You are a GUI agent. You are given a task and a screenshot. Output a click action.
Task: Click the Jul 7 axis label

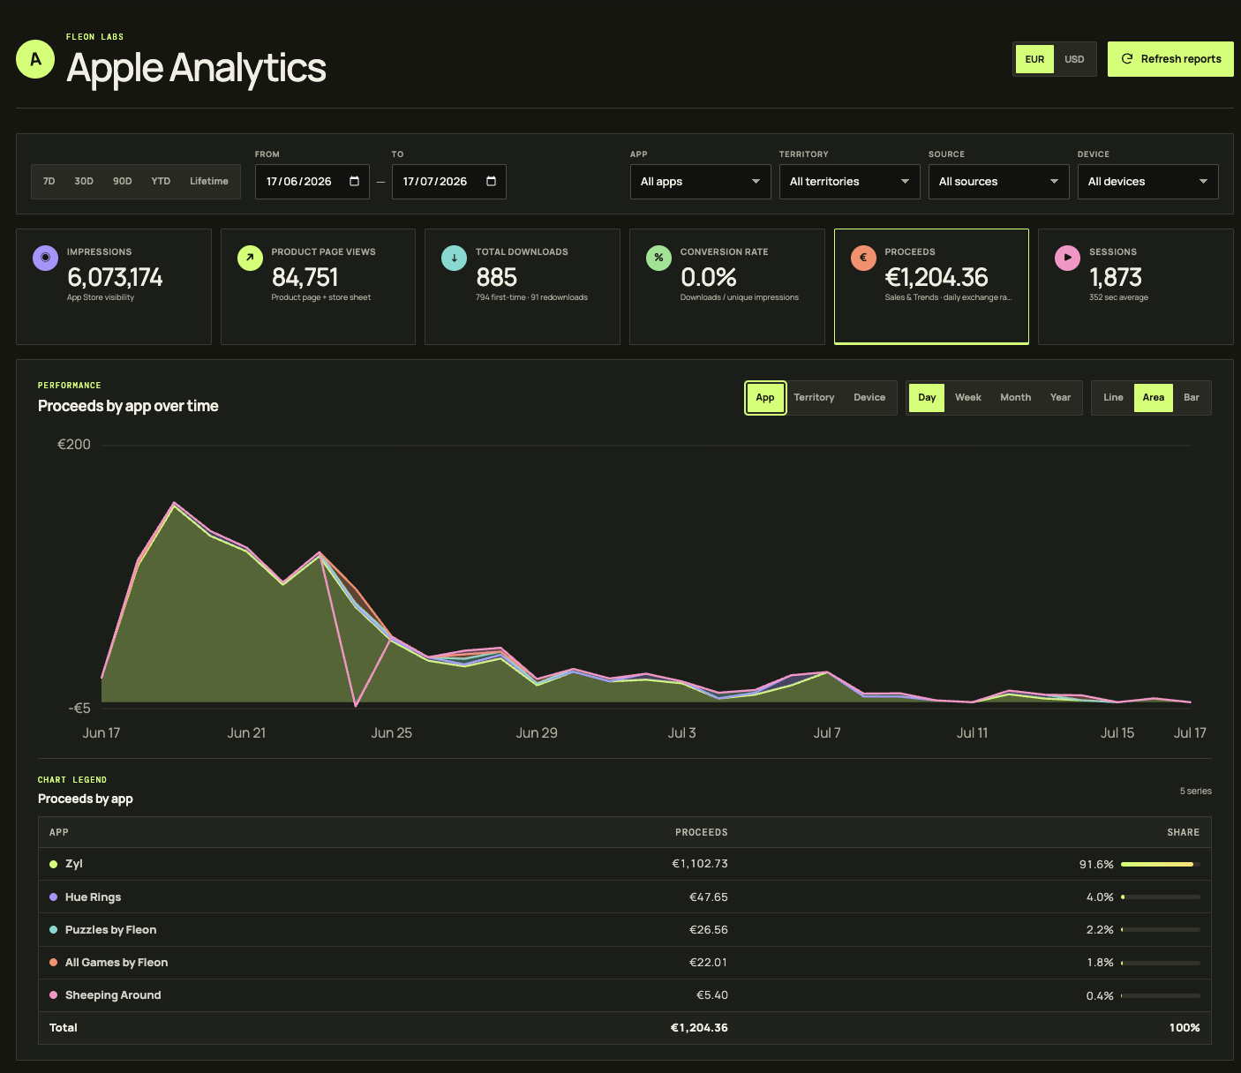pyautogui.click(x=827, y=732)
